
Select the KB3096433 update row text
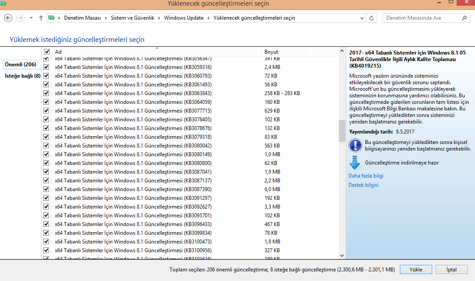(x=133, y=224)
